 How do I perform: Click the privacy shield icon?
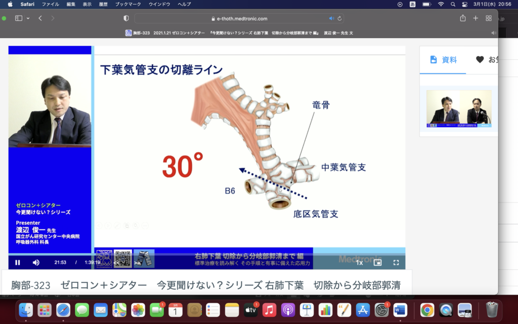pyautogui.click(x=126, y=18)
